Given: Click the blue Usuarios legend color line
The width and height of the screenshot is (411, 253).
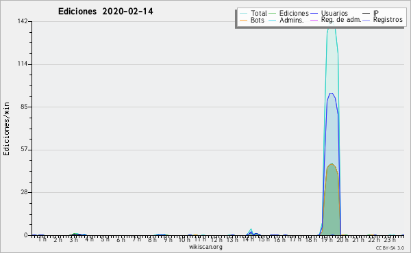Looking at the screenshot, I should coord(314,13).
